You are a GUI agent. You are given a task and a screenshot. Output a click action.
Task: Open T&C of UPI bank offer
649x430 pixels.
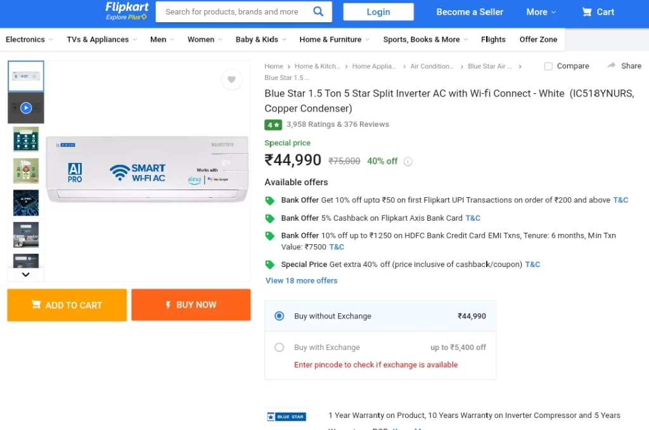(620, 200)
